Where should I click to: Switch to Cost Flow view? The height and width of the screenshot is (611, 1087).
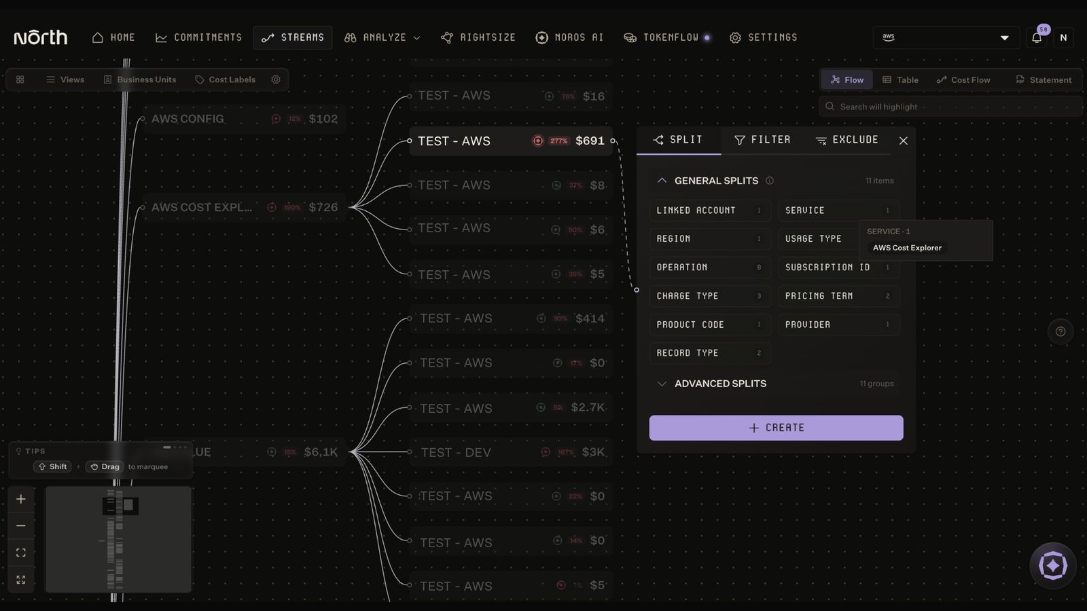pyautogui.click(x=963, y=79)
